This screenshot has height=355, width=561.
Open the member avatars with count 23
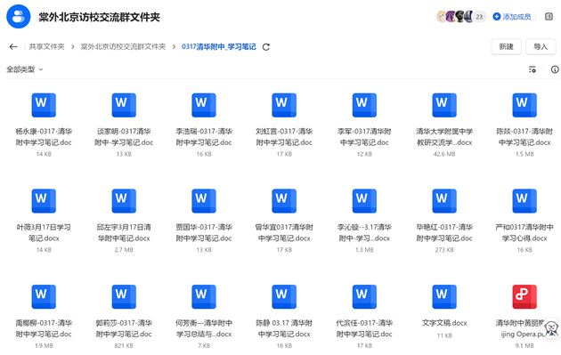point(461,16)
